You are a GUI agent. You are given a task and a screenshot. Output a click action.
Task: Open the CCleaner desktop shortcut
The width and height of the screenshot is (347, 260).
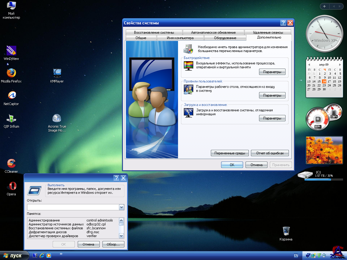coord(11,163)
